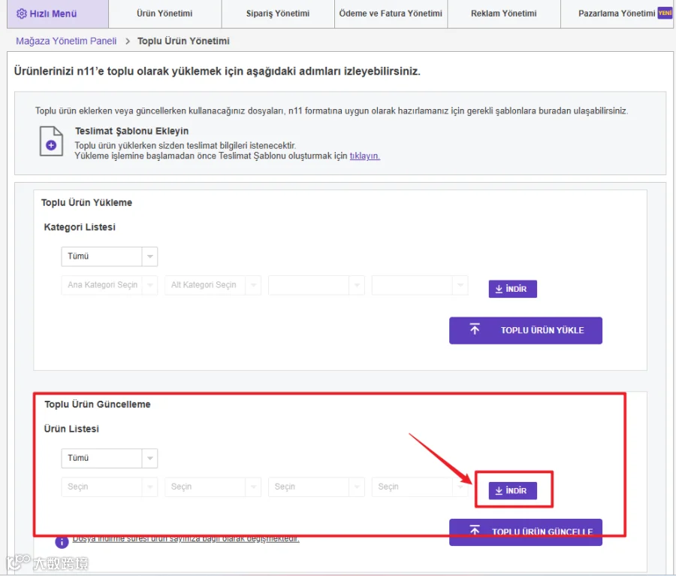Open the Sipariş Yönetimi menu

tap(278, 14)
